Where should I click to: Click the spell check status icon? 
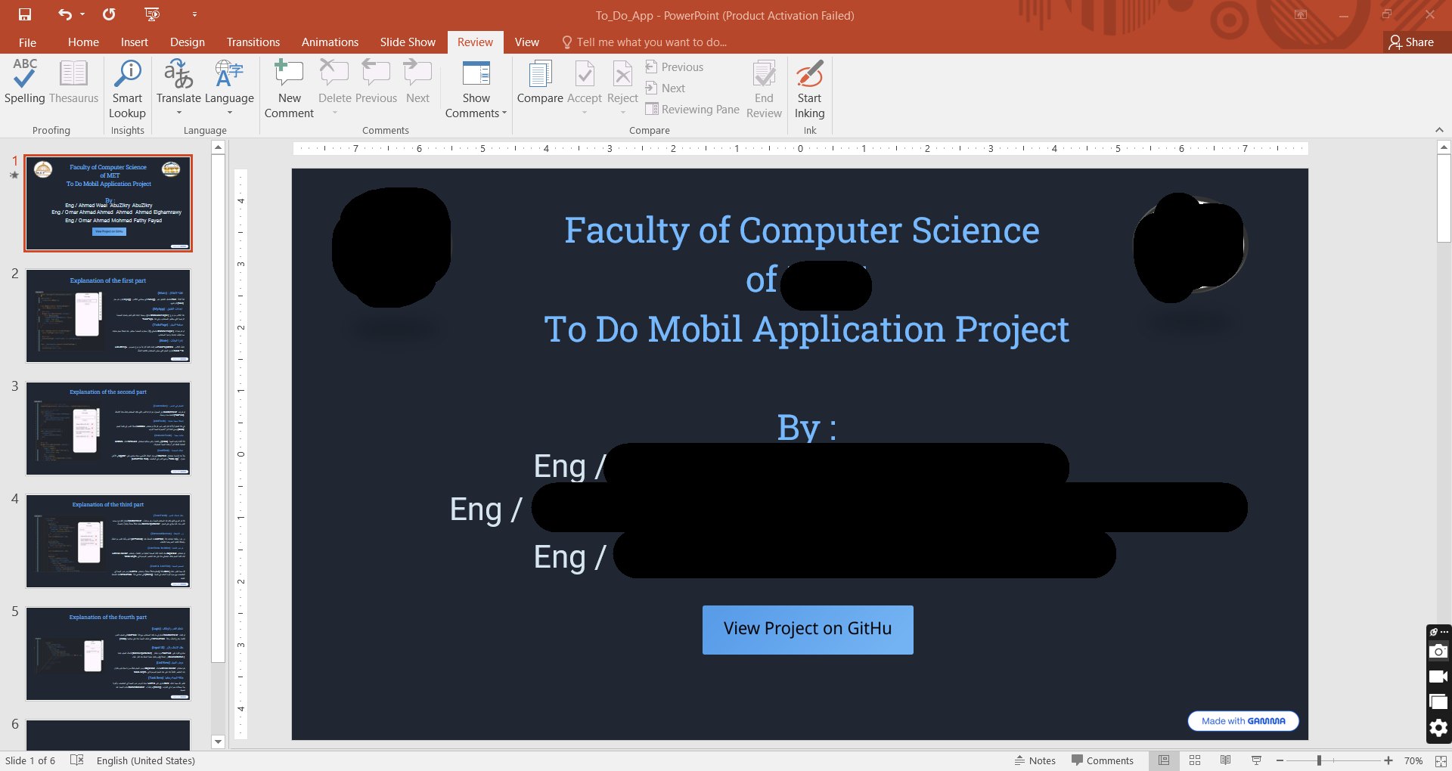point(76,760)
